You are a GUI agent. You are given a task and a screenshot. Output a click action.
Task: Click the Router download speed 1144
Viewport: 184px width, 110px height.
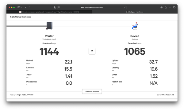point(49,51)
